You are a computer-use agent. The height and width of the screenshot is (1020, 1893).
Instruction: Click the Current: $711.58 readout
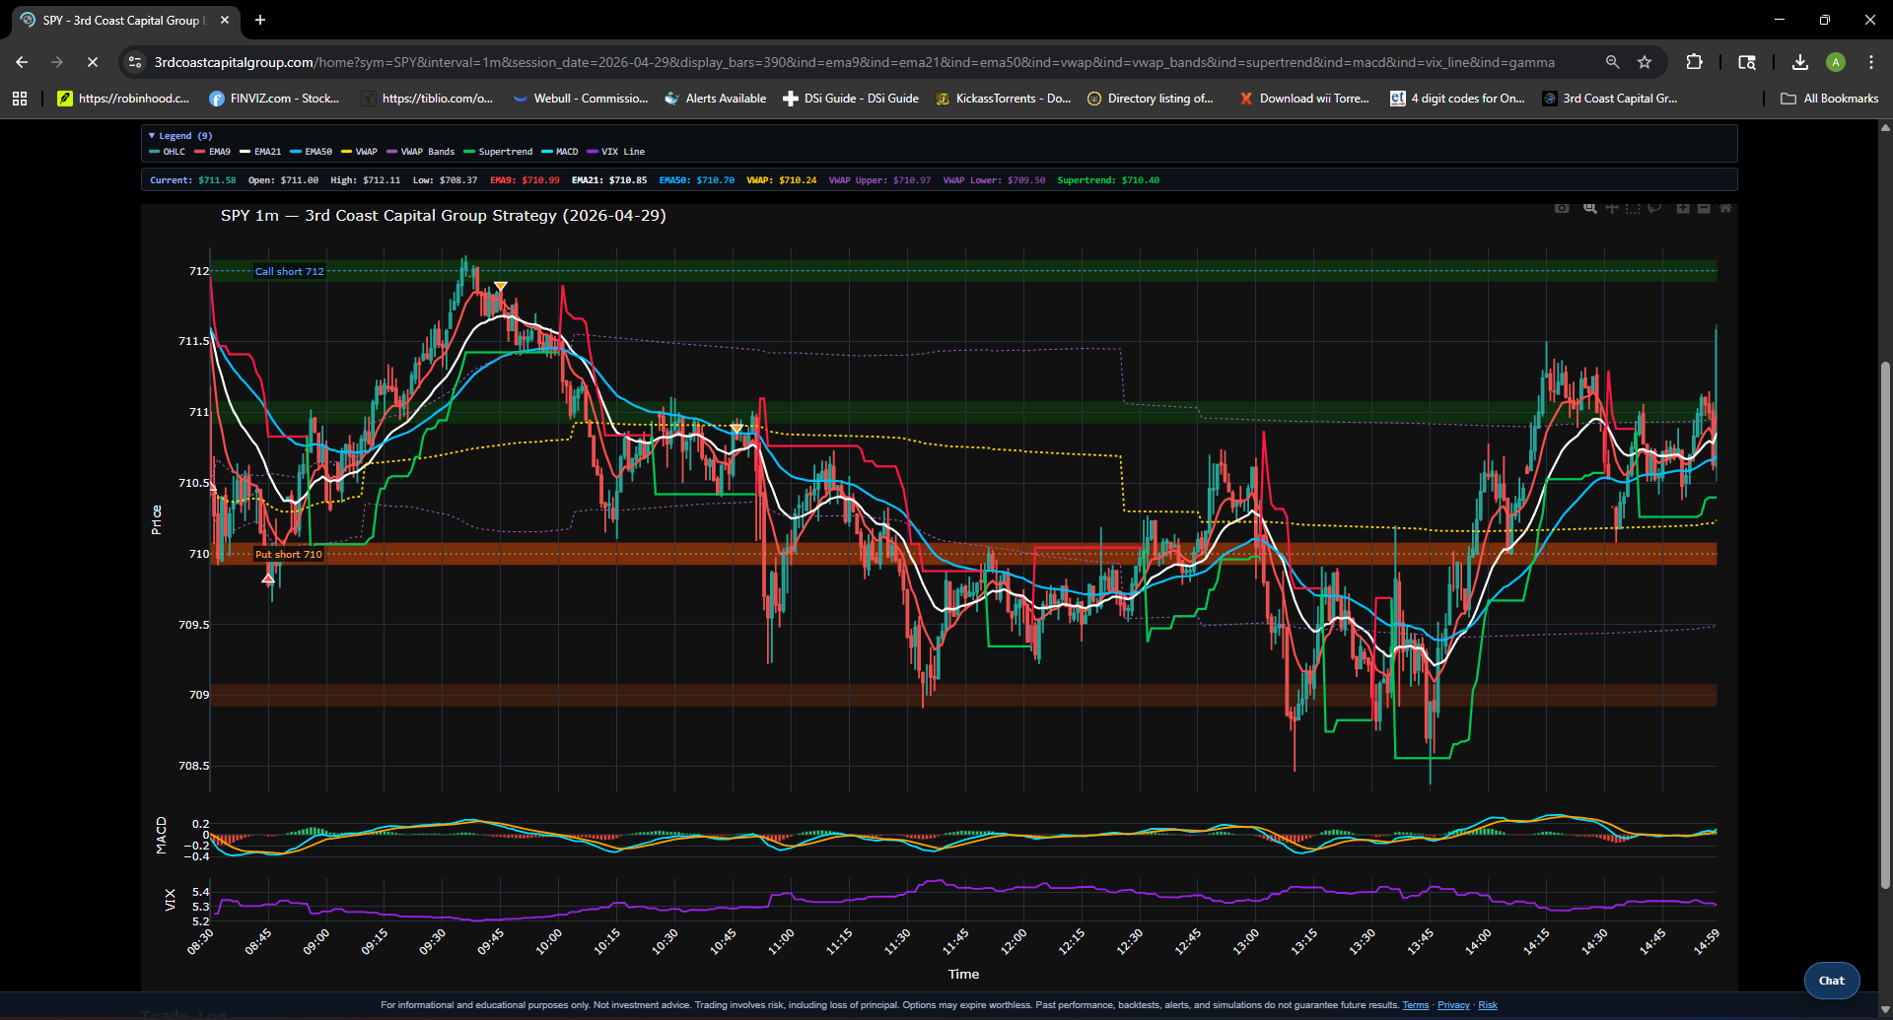[193, 180]
